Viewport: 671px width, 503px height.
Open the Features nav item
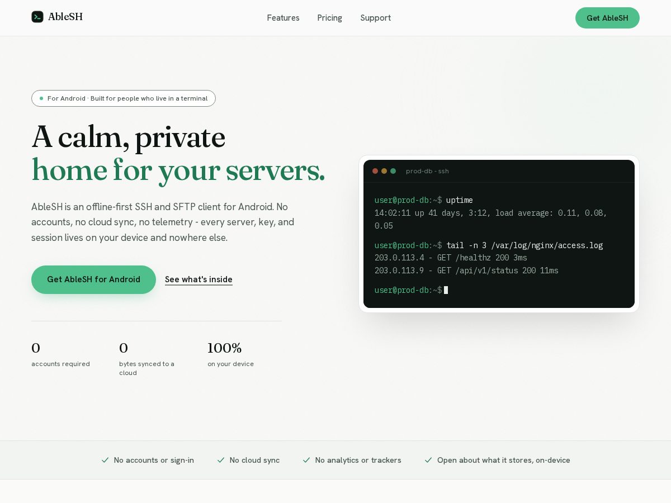tap(283, 18)
